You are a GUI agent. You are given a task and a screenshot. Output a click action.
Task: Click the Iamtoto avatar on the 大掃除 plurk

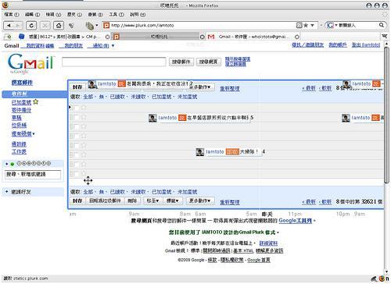(x=200, y=152)
